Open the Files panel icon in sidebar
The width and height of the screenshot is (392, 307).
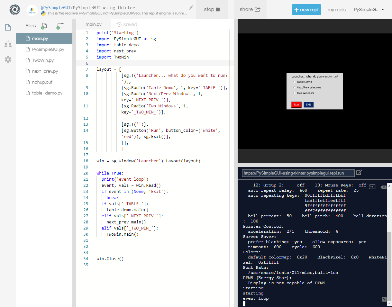tap(8, 27)
